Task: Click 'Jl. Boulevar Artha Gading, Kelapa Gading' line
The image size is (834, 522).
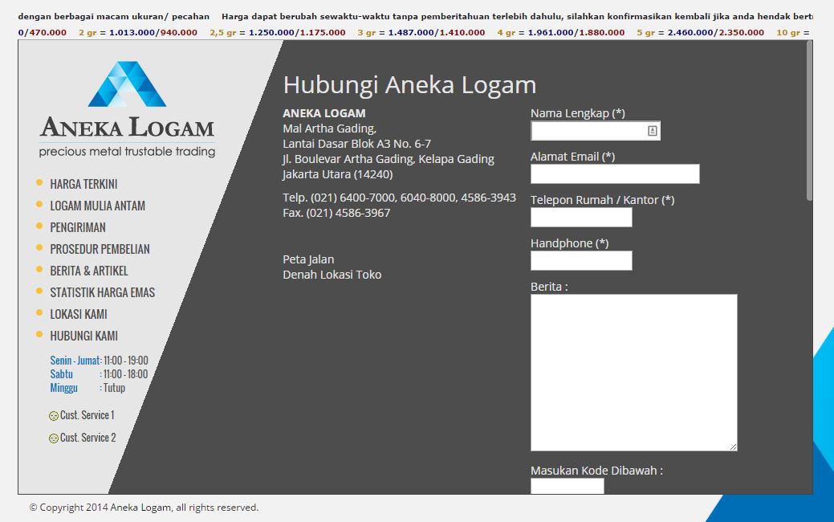Action: tap(389, 159)
